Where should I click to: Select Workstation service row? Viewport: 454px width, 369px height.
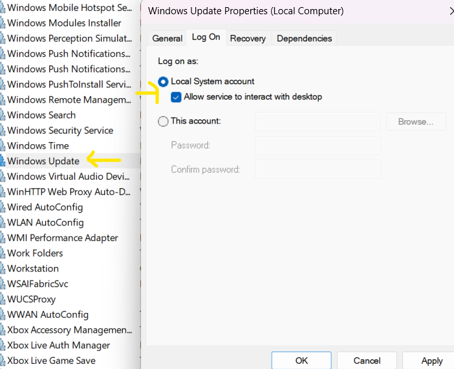pos(69,268)
